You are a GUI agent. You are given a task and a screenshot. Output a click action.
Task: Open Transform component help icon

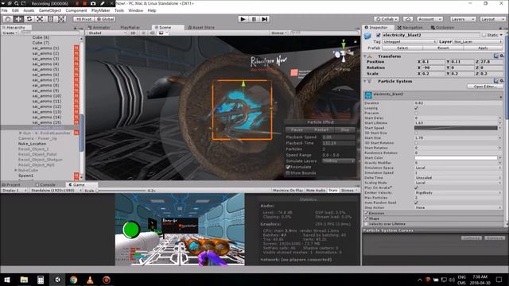(x=496, y=56)
